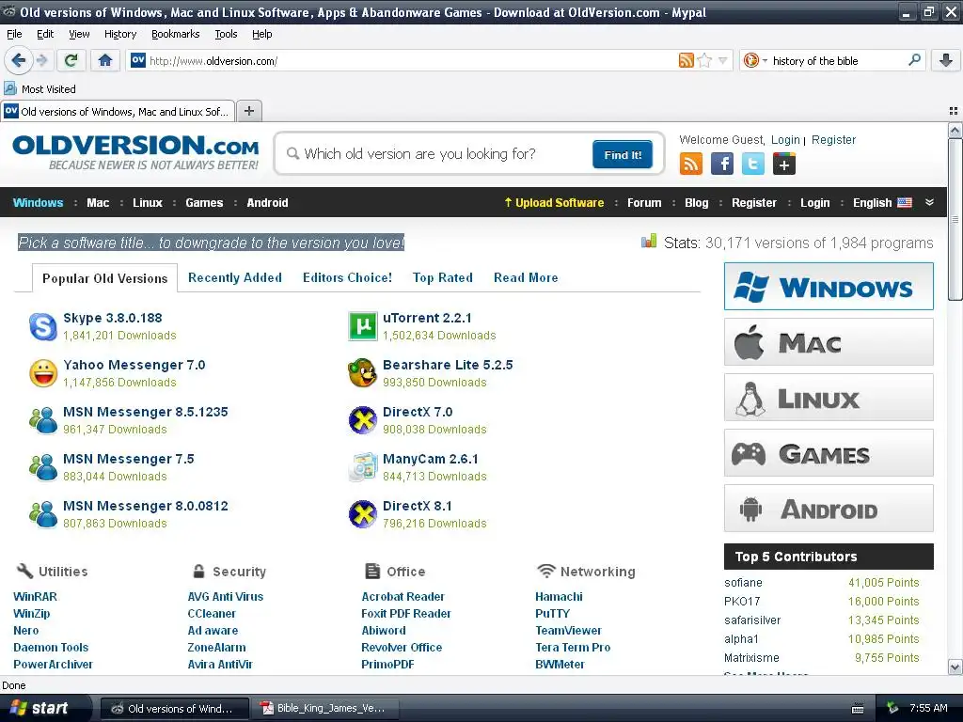Reload the page with the refresh icon
Image resolution: width=963 pixels, height=722 pixels.
tap(71, 60)
